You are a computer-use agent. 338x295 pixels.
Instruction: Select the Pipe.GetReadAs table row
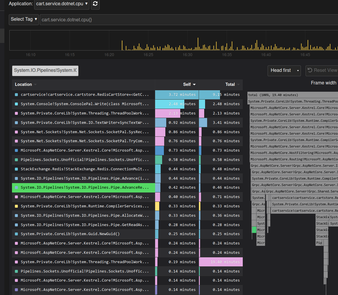point(127,225)
